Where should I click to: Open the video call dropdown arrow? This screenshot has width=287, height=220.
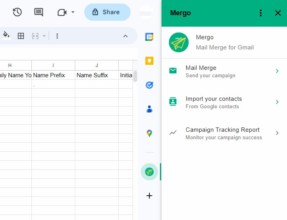(73, 13)
